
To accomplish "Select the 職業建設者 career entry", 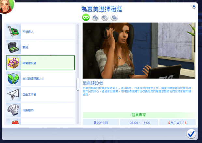I will 40,63.
